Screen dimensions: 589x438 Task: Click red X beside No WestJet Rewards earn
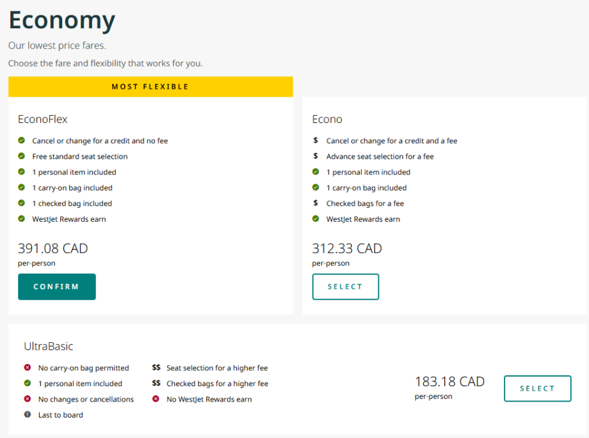[x=156, y=399]
